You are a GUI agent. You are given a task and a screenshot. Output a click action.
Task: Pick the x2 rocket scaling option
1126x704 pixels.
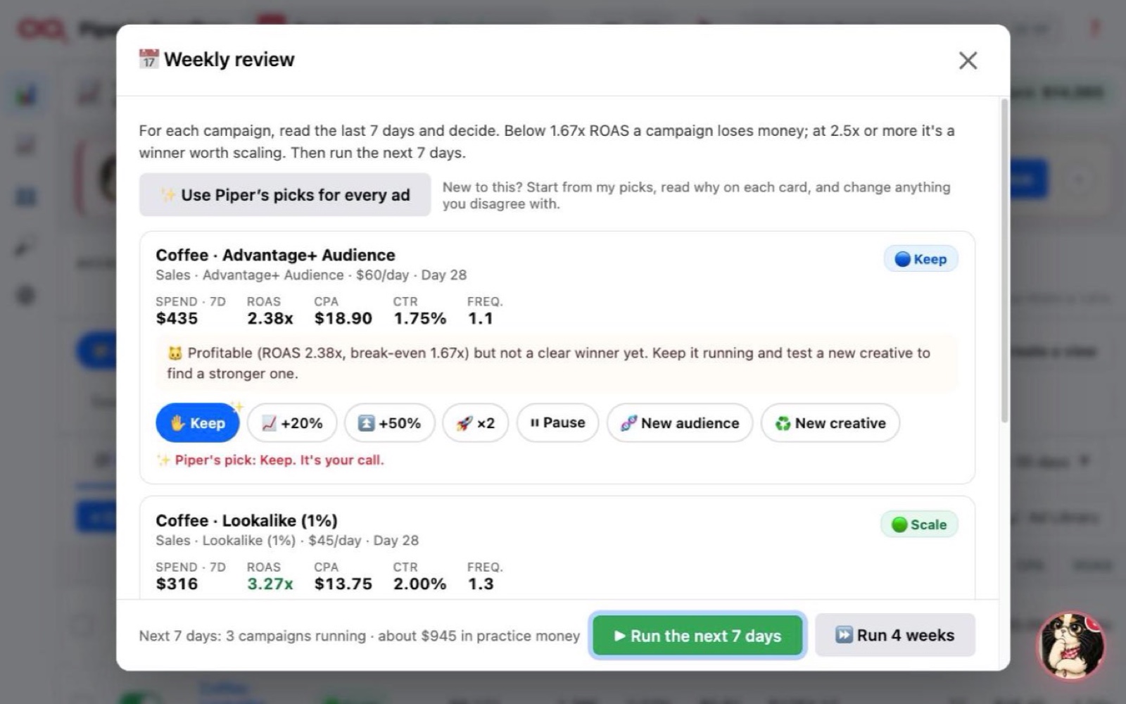[x=475, y=423]
